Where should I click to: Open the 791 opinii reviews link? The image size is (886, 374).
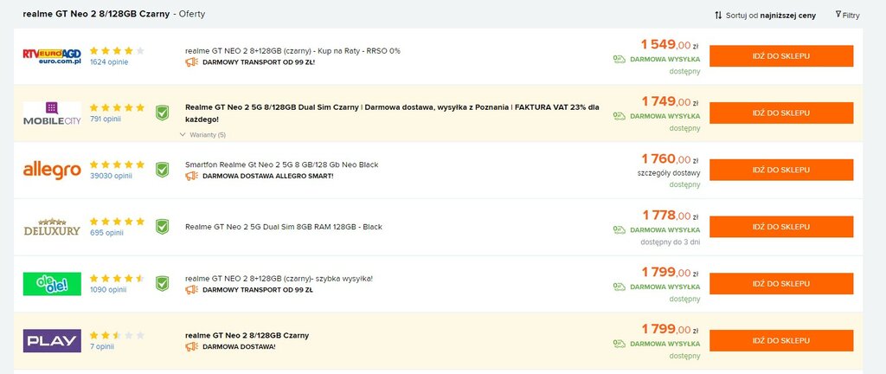pos(106,119)
